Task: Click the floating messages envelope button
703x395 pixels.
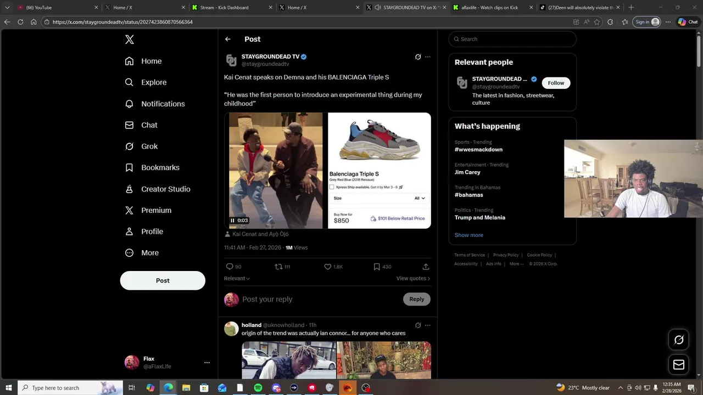Action: click(x=679, y=365)
